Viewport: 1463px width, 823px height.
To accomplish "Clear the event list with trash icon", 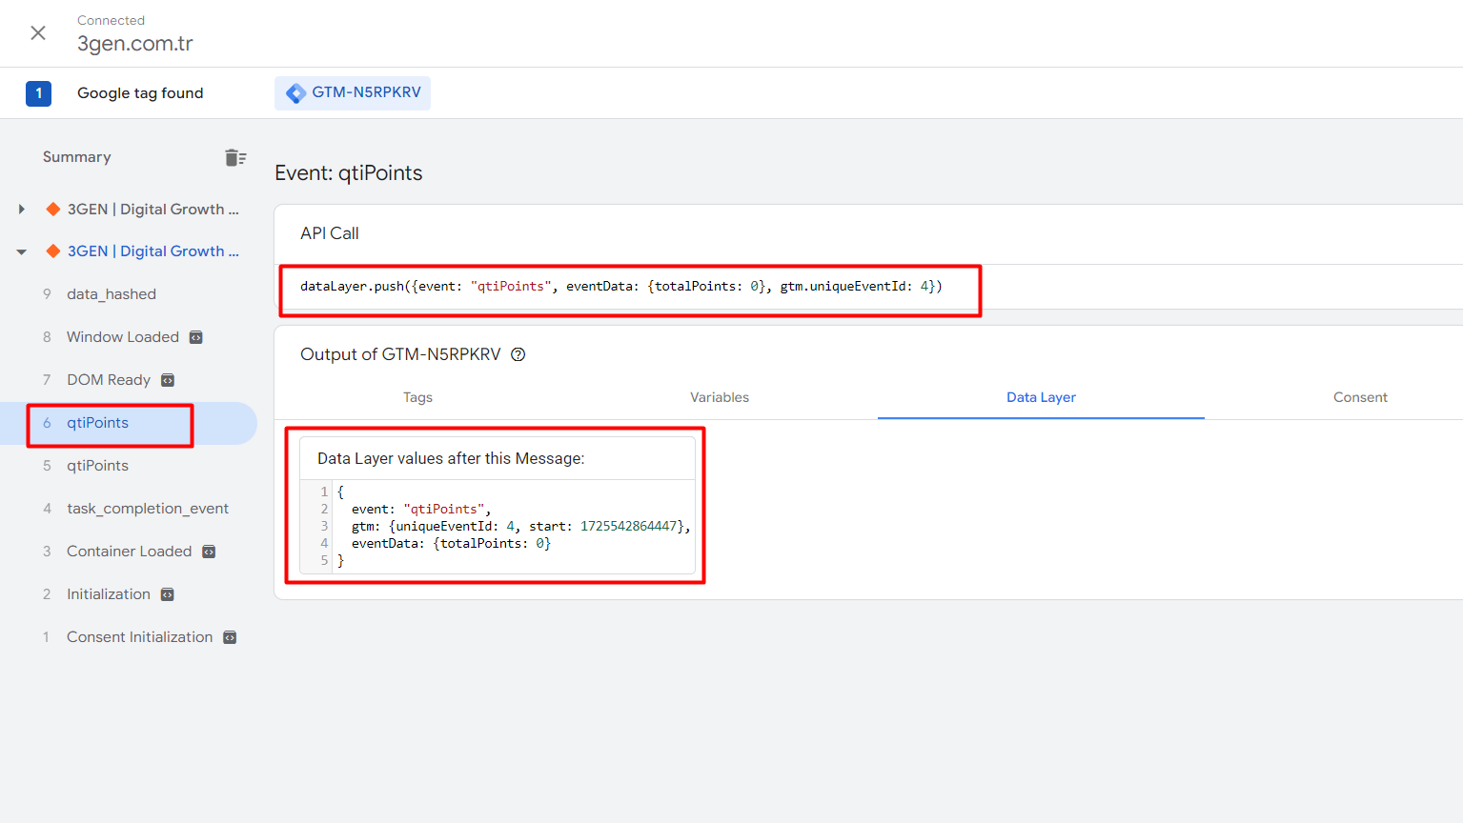I will (x=235, y=157).
